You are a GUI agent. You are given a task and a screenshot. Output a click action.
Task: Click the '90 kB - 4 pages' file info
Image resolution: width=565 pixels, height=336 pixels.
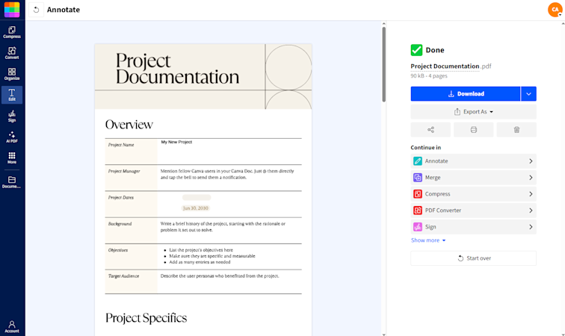[x=429, y=76]
